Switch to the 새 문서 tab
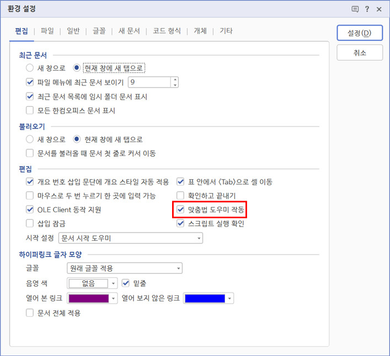Viewport: 390px width, 356px height. [129, 31]
